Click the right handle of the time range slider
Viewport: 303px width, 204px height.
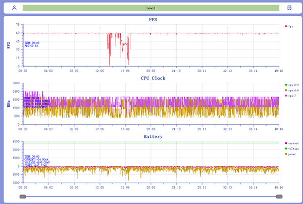280,196
